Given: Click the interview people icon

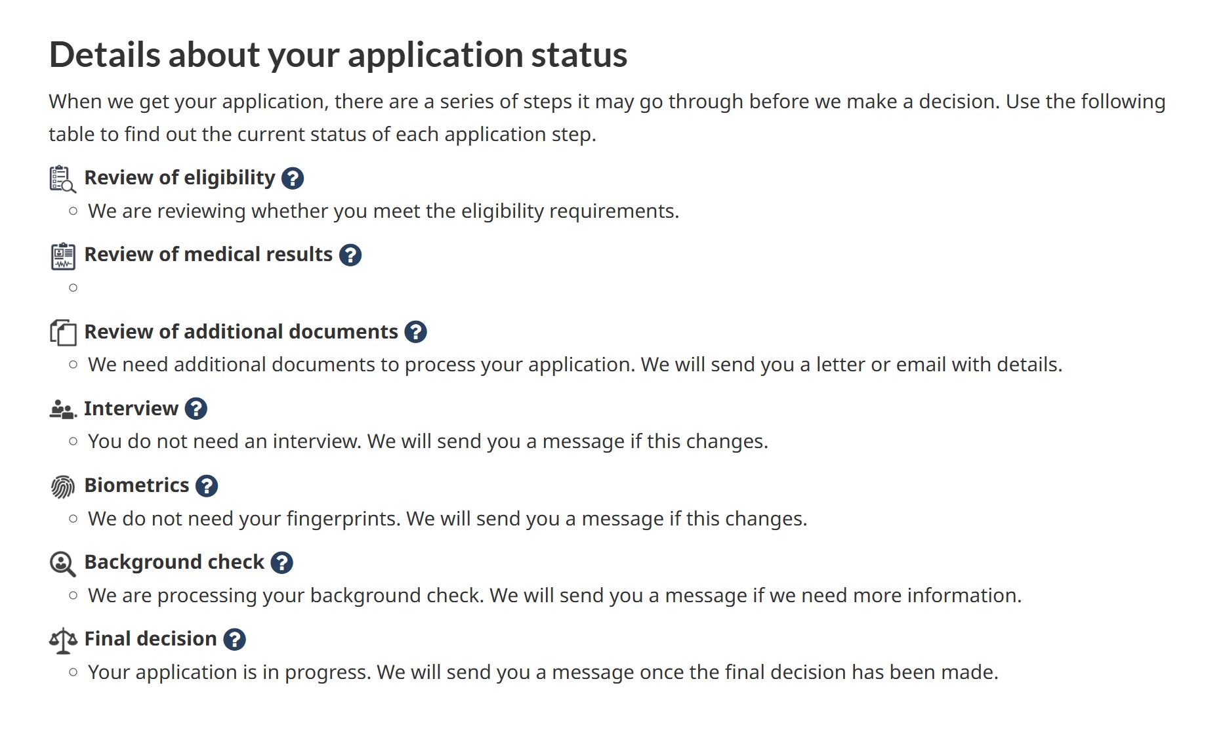Looking at the screenshot, I should (x=63, y=409).
